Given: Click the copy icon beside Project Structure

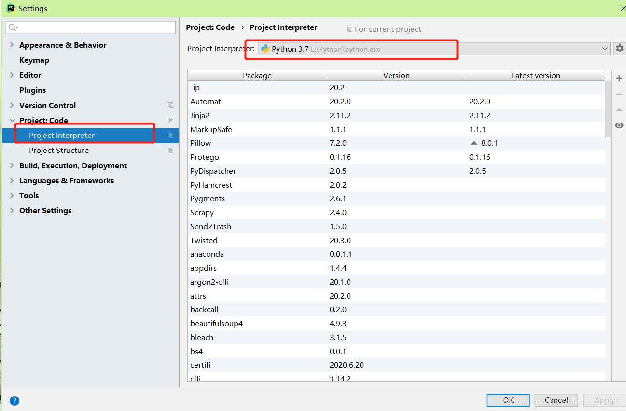Looking at the screenshot, I should pyautogui.click(x=170, y=151).
